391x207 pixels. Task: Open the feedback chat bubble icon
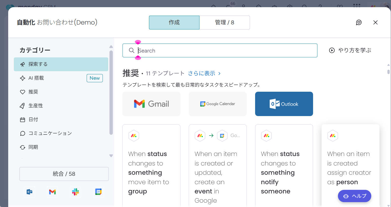click(359, 23)
